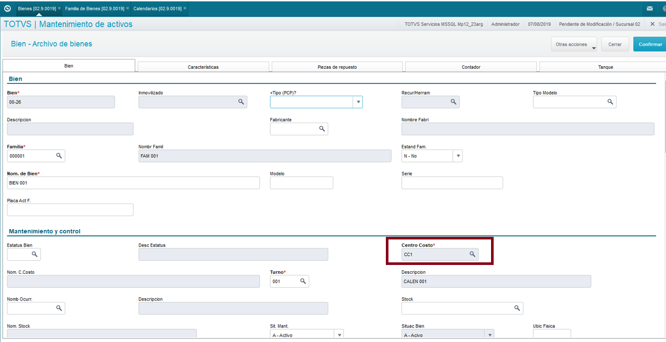This screenshot has height=342, width=666.
Task: Switch to the Bienes [02.9.0019] tab
Action: [36, 8]
